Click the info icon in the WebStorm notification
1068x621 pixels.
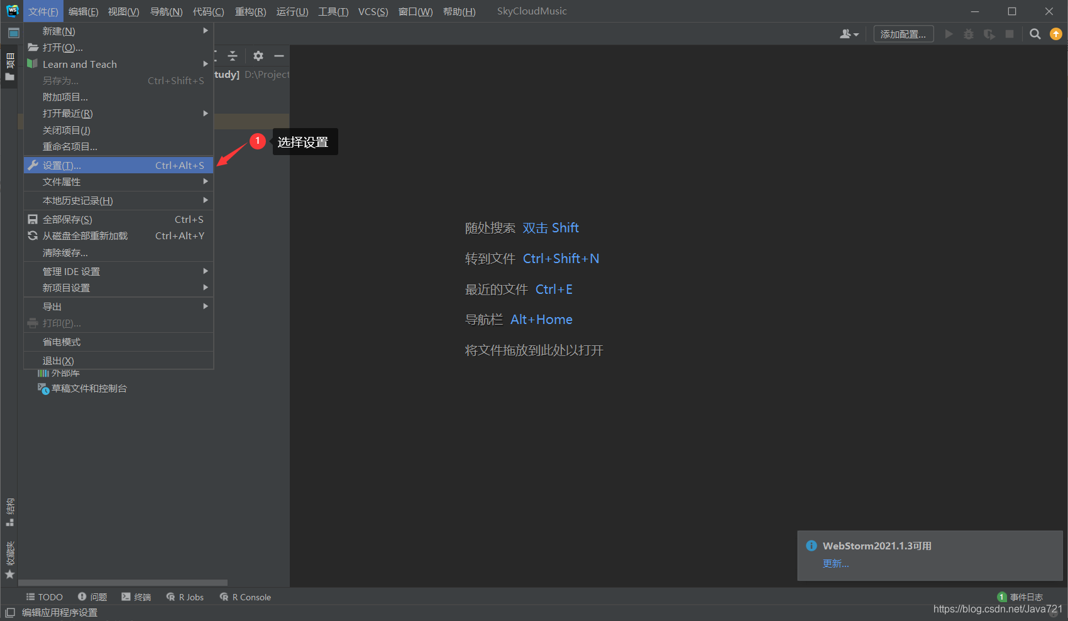(x=812, y=546)
